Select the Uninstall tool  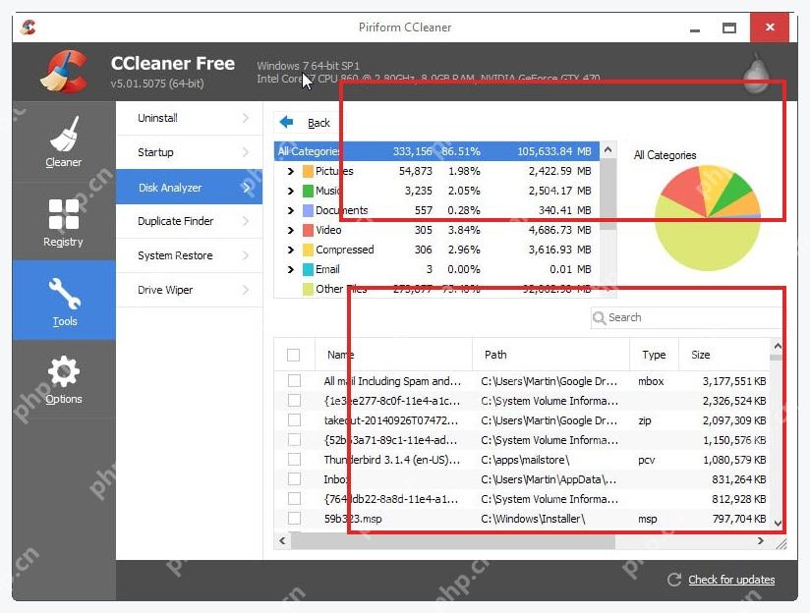[x=189, y=118]
